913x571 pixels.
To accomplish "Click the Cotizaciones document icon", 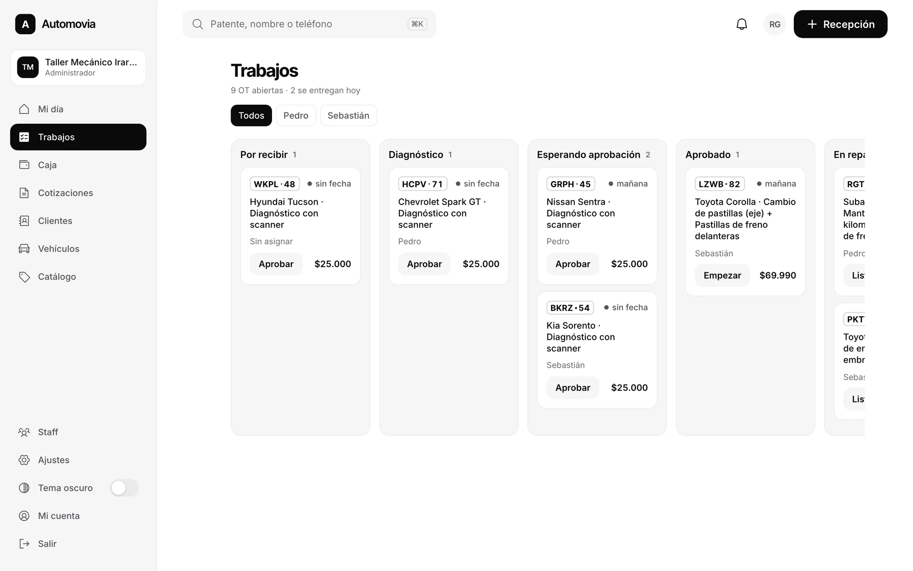I will pyautogui.click(x=24, y=193).
